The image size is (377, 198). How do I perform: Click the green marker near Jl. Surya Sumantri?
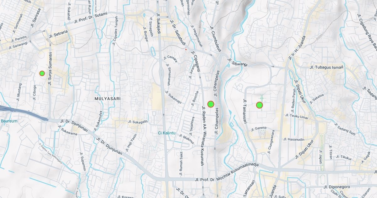point(42,73)
